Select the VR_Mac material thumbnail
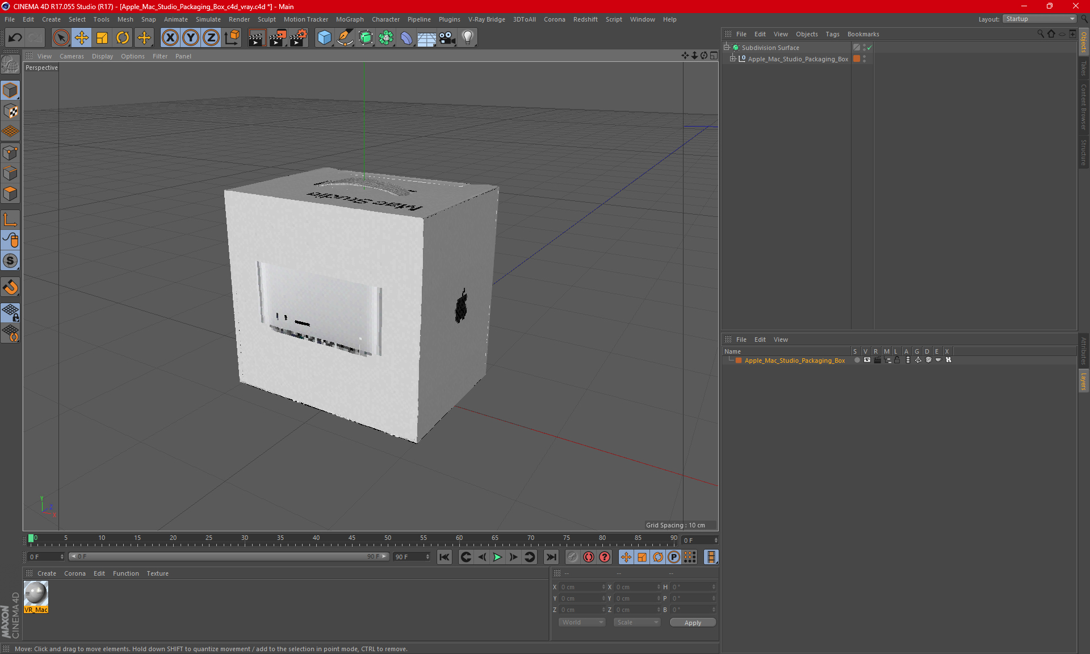 [x=36, y=594]
